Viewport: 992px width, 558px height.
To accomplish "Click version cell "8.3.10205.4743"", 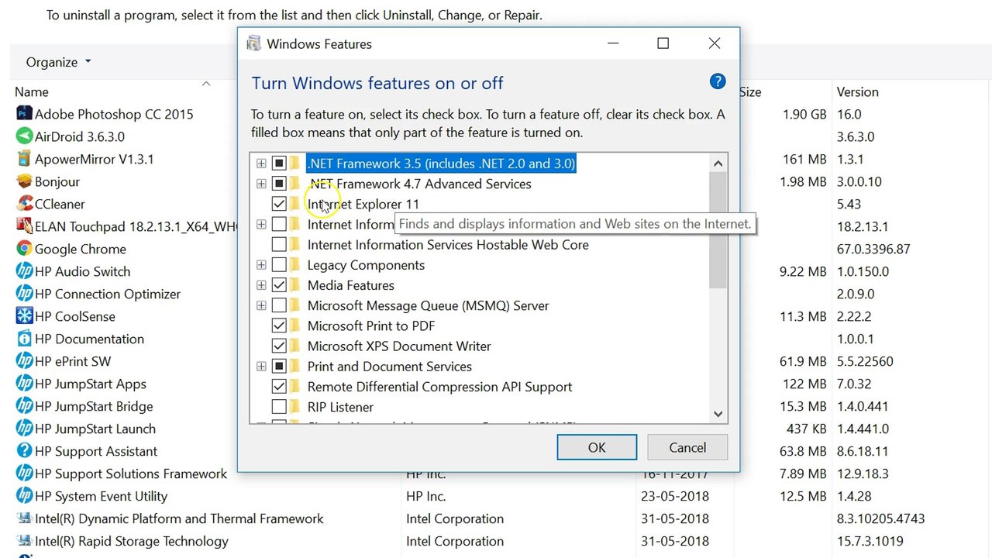I will [881, 518].
